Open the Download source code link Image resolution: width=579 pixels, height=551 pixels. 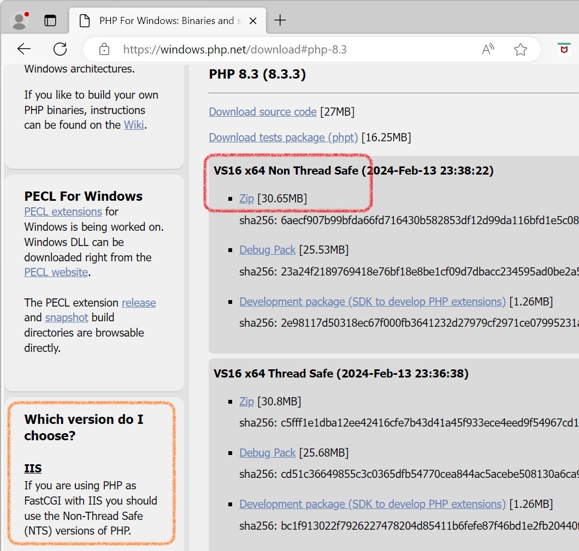[x=262, y=112]
